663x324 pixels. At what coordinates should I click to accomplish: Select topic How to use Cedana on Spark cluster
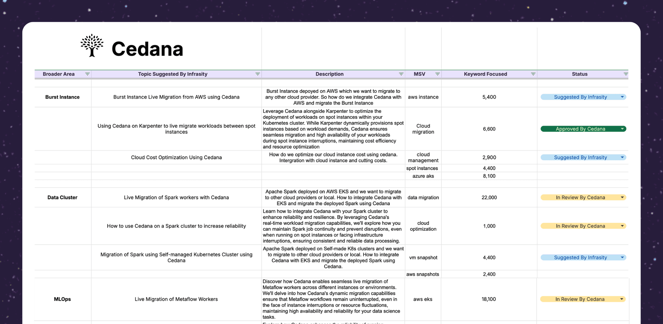176,226
